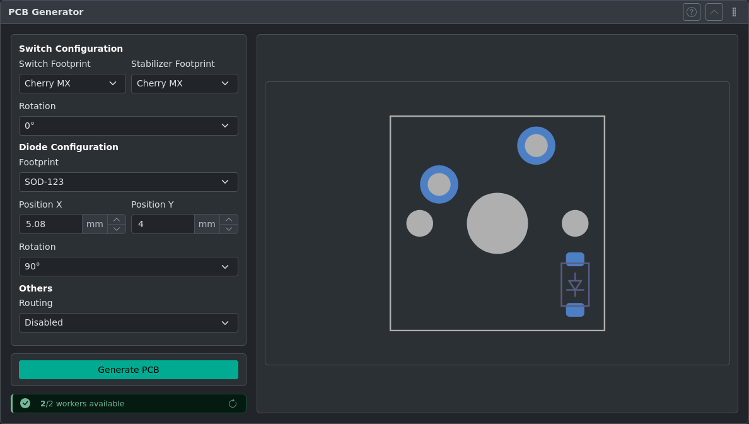Open the Routing dropdown showing Disabled
Screen dimensions: 749x424
128,322
